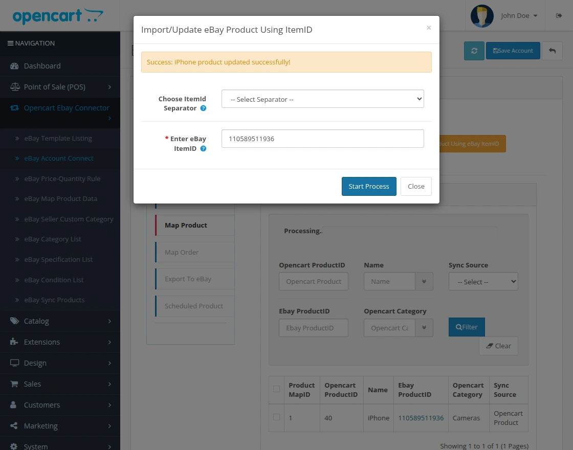Image resolution: width=573 pixels, height=450 pixels.
Task: Click the Catalog tag icon in navigation
Action: point(14,321)
